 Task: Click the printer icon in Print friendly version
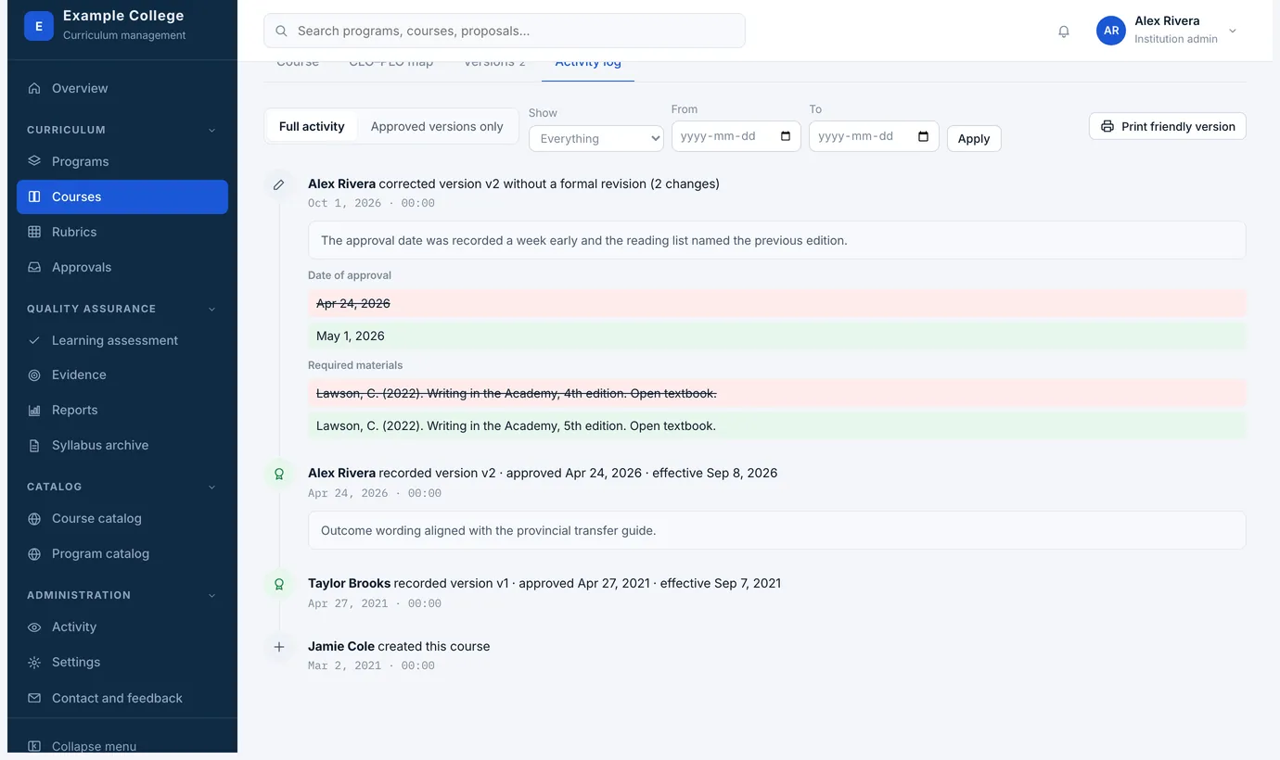(x=1107, y=126)
